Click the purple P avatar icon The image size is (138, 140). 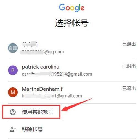click(x=13, y=70)
